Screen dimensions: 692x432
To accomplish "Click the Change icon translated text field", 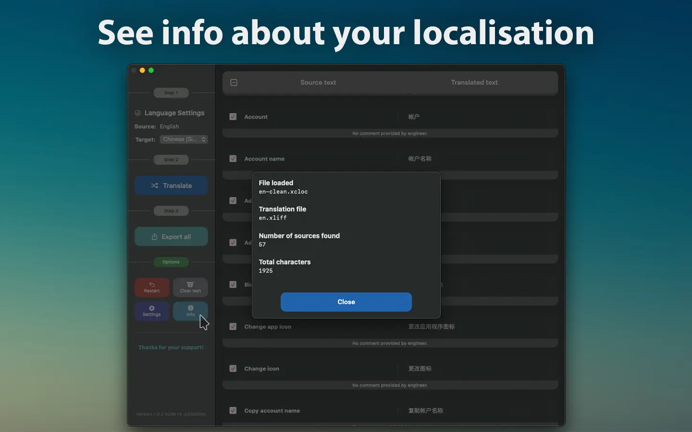I will pyautogui.click(x=420, y=369).
